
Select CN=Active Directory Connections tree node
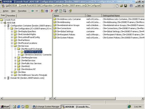pyautogui.click(x=38, y=55)
